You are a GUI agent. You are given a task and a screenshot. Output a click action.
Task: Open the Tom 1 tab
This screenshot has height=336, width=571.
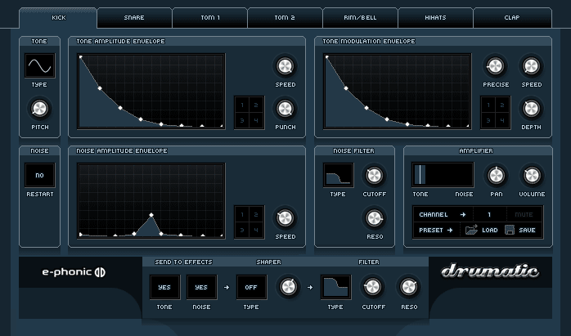tap(209, 18)
